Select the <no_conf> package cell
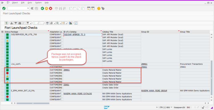The height and width of the screenshot is (110, 214). 30,64
